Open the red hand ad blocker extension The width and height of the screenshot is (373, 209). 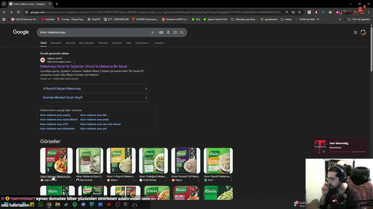316,12
